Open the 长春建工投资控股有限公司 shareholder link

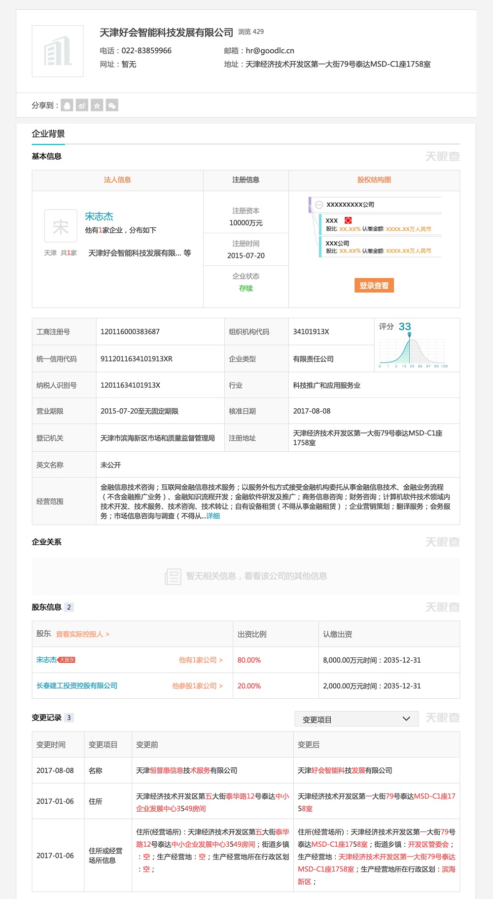coord(77,685)
